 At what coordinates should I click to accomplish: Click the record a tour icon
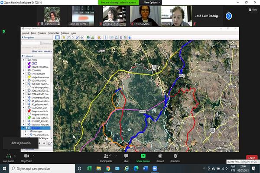(82, 38)
